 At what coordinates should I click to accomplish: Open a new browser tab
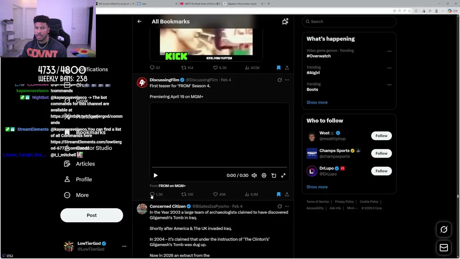pyautogui.click(x=268, y=4)
